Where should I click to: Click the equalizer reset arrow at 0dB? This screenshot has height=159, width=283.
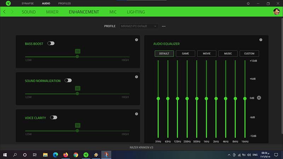point(259,98)
